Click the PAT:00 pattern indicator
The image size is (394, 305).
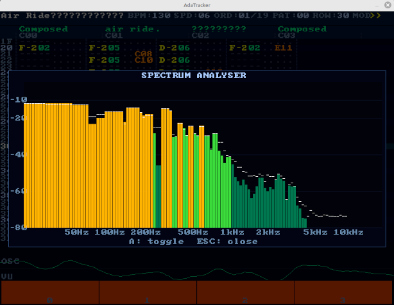[291, 15]
